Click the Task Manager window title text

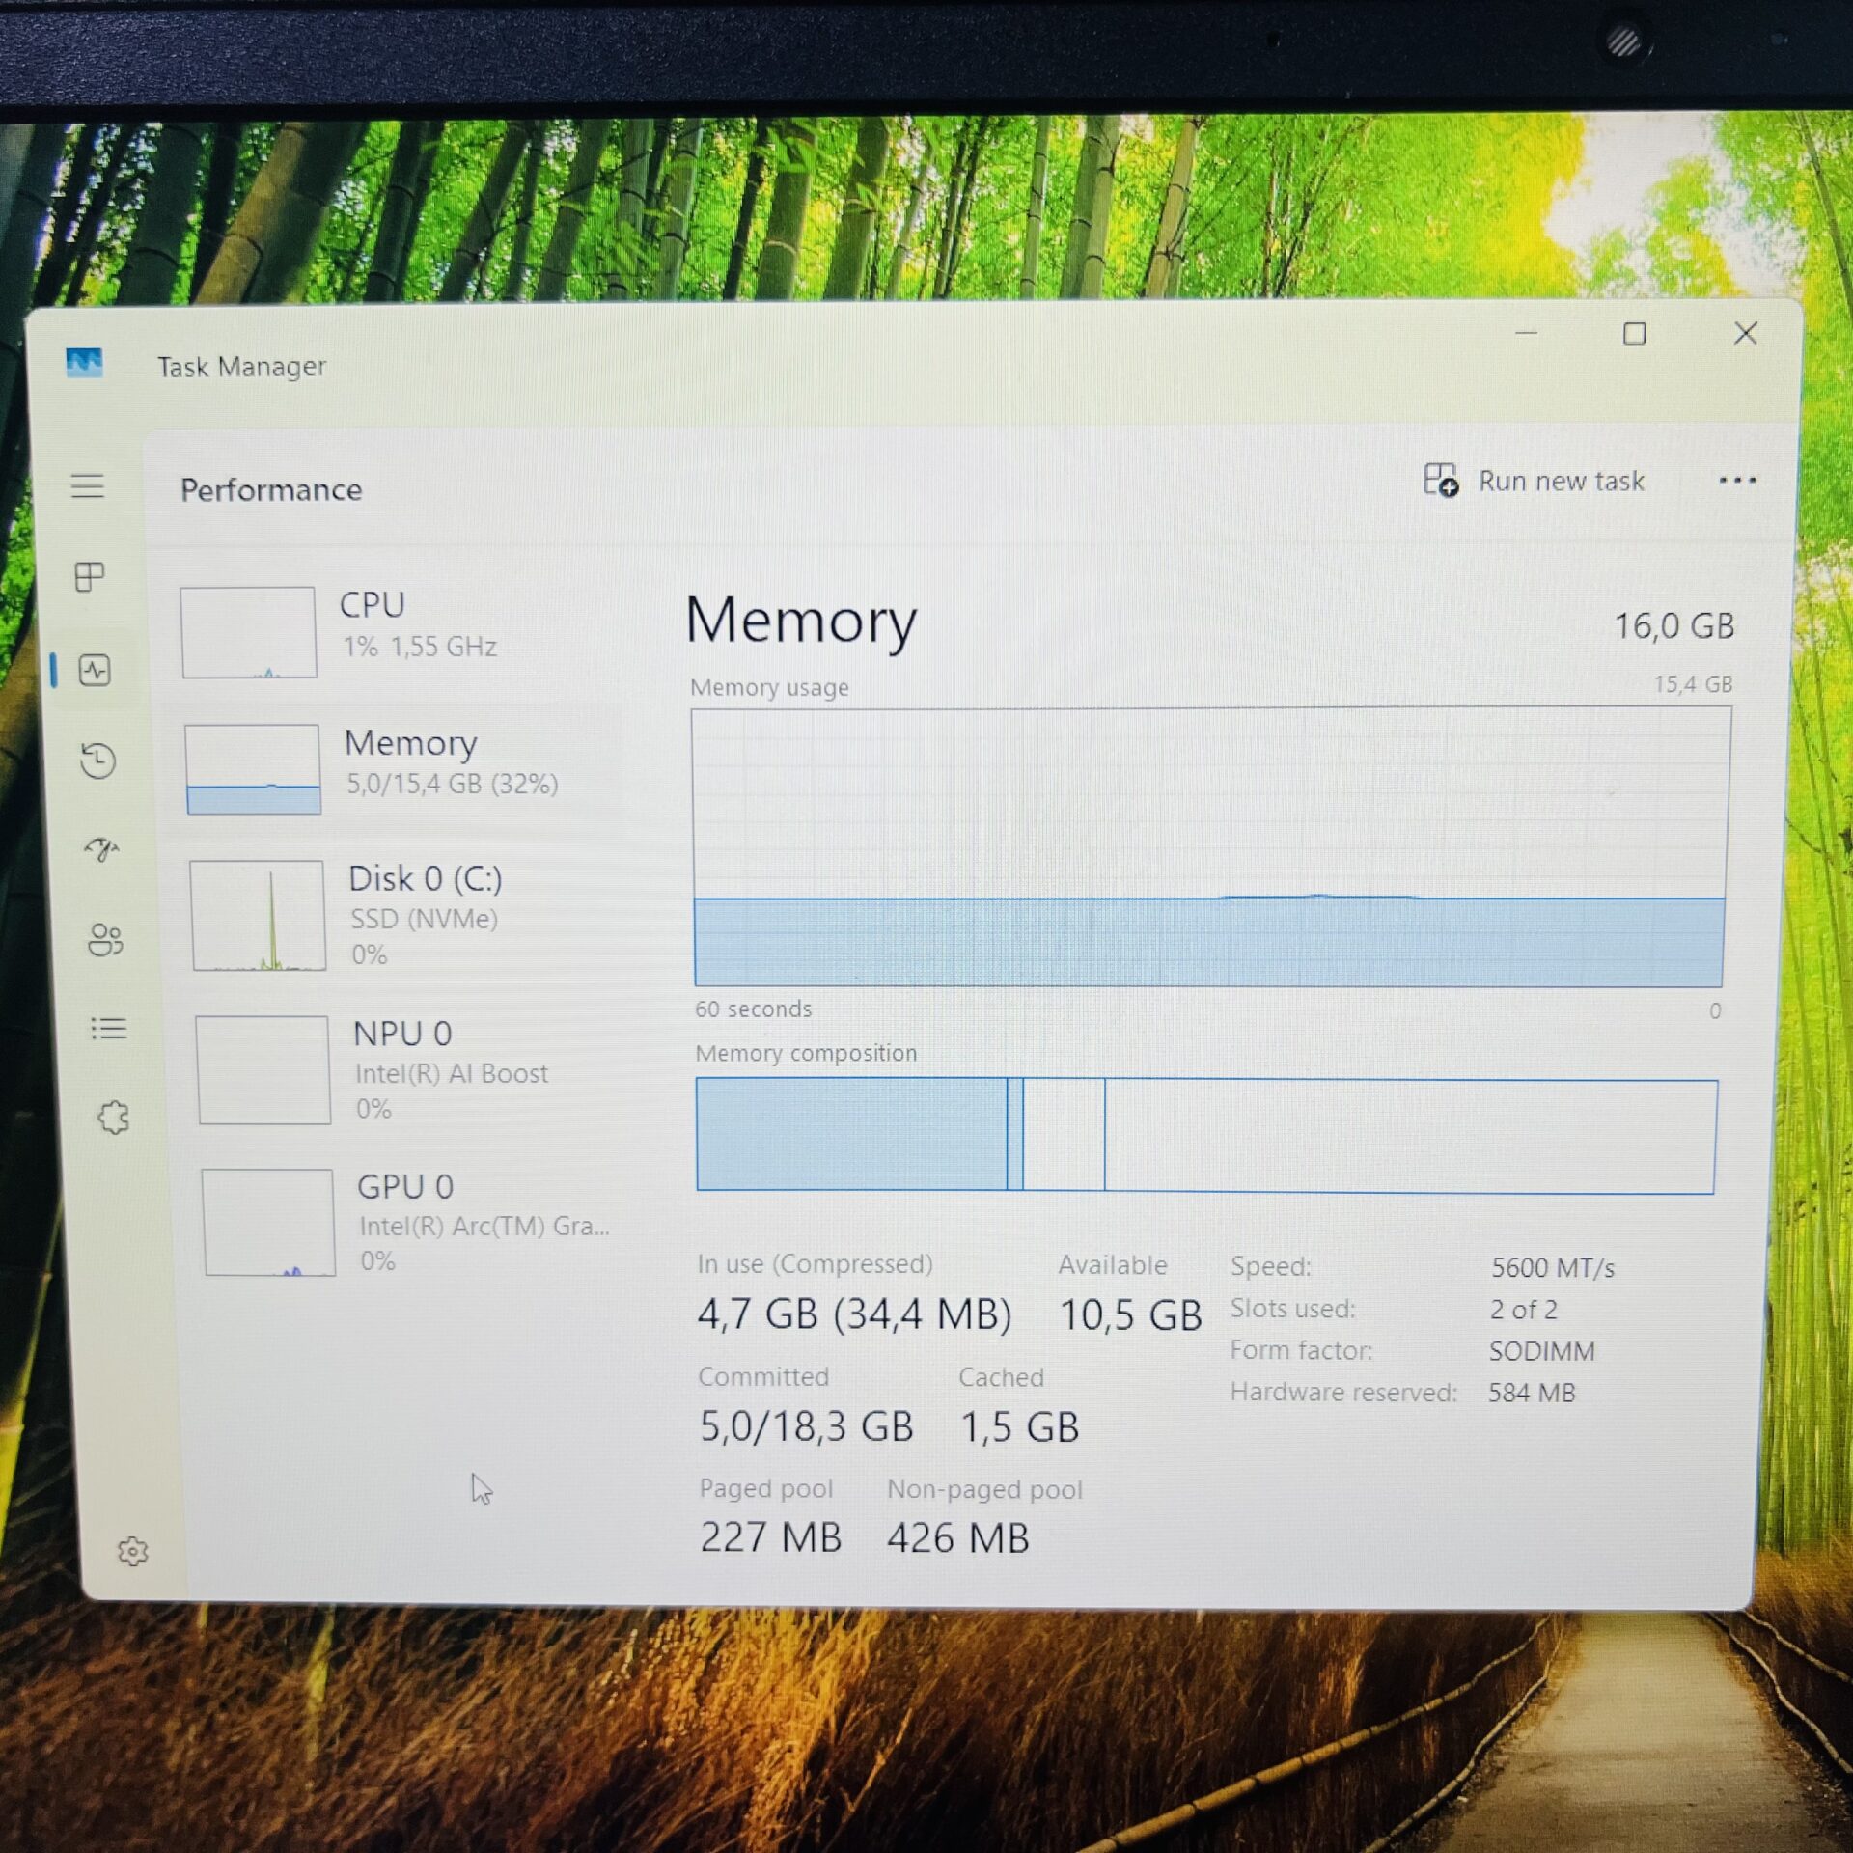click(x=241, y=367)
